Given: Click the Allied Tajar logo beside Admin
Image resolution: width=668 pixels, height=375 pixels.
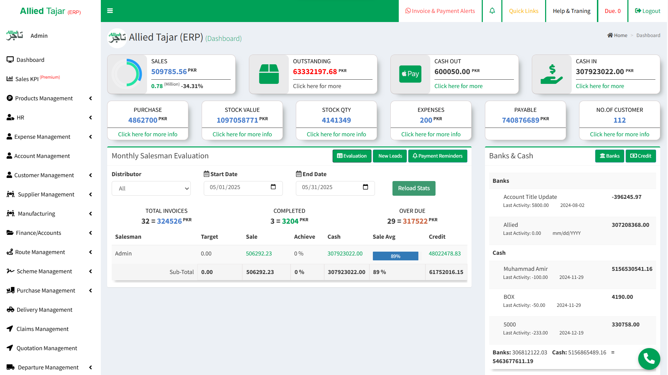Looking at the screenshot, I should tap(14, 35).
